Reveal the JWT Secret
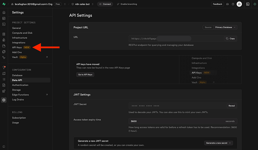258x150 pixels. coord(232,106)
